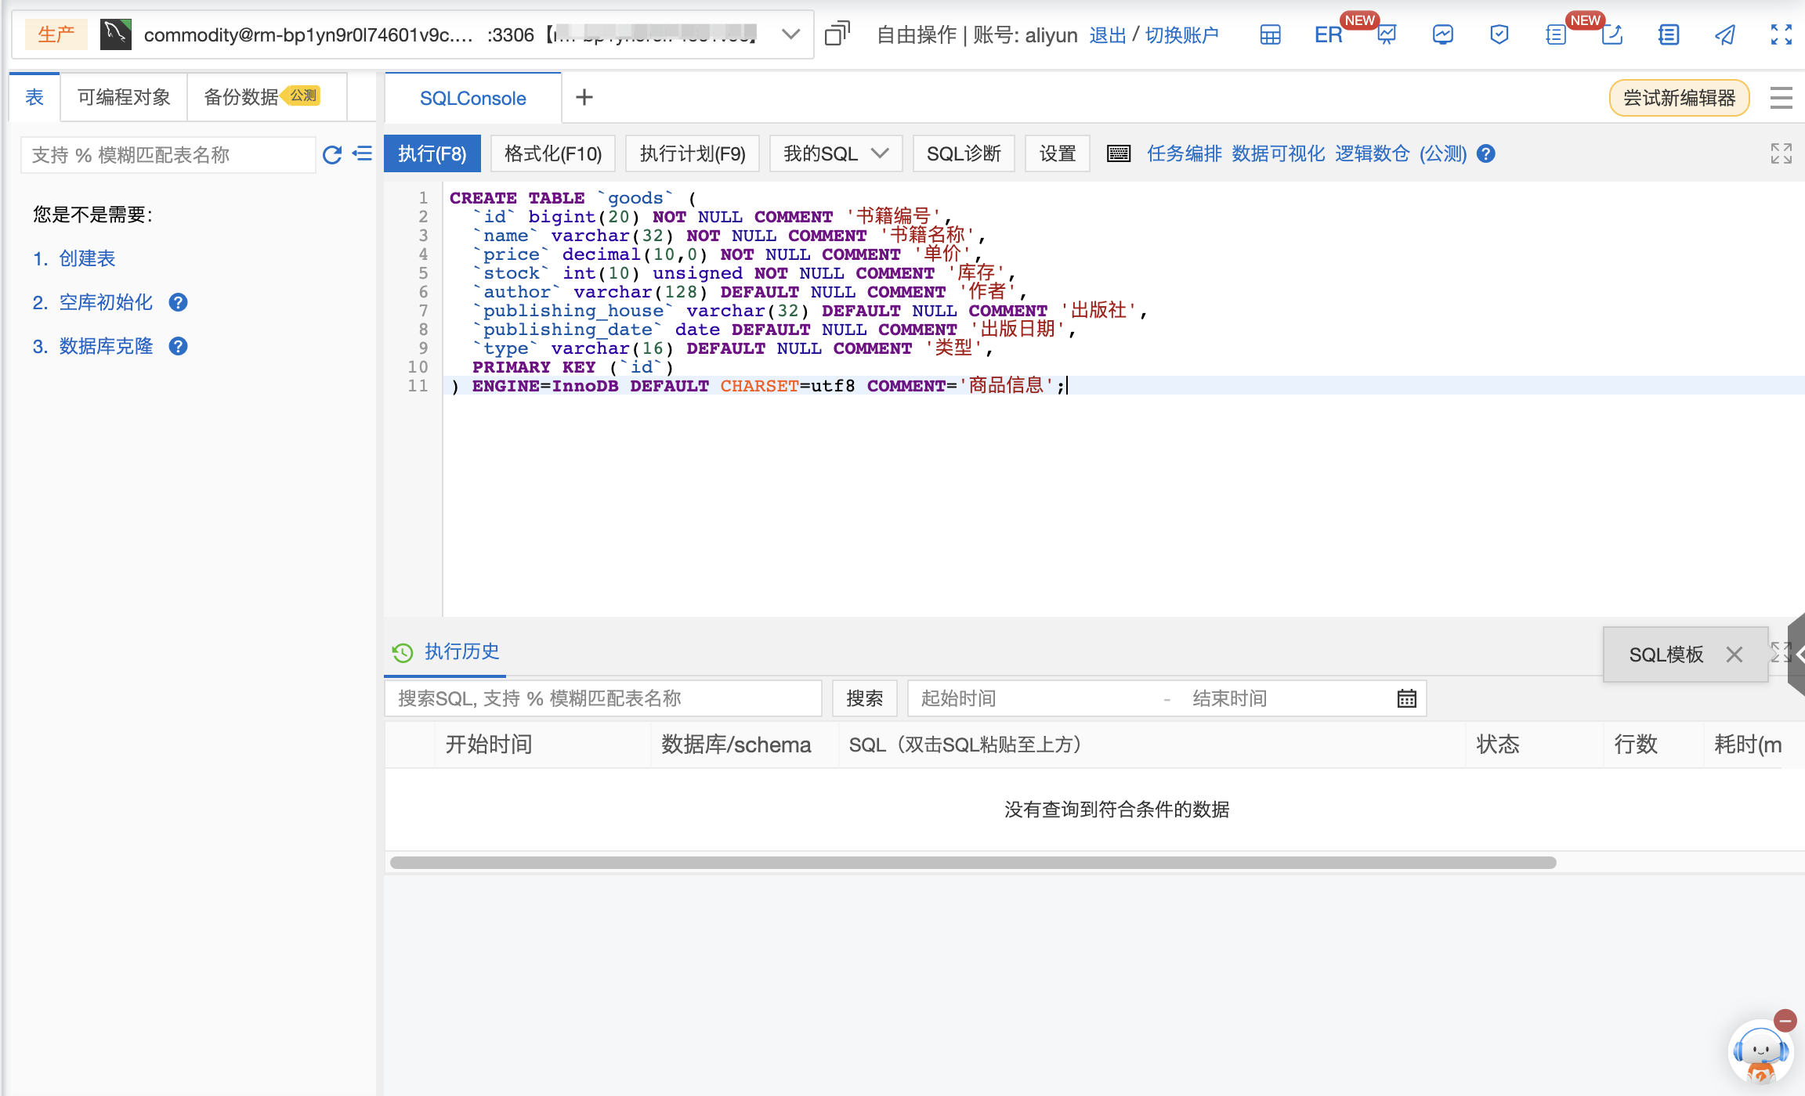Click the 执行(F8) button
Viewport: 1805px width, 1096px height.
[432, 153]
